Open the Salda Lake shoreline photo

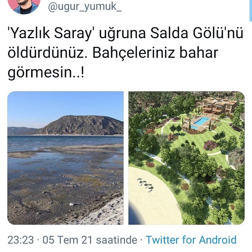tap(66, 158)
